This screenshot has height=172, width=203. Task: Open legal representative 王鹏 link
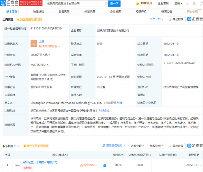click(42, 41)
